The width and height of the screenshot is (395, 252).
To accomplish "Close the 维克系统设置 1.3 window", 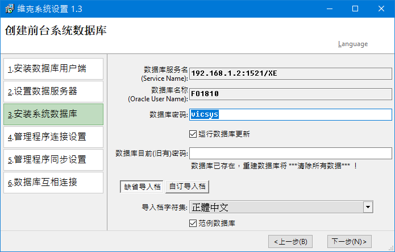I will pos(381,9).
